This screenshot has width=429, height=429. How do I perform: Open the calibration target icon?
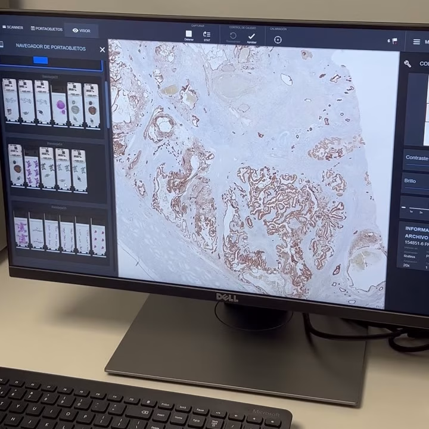[x=278, y=40]
